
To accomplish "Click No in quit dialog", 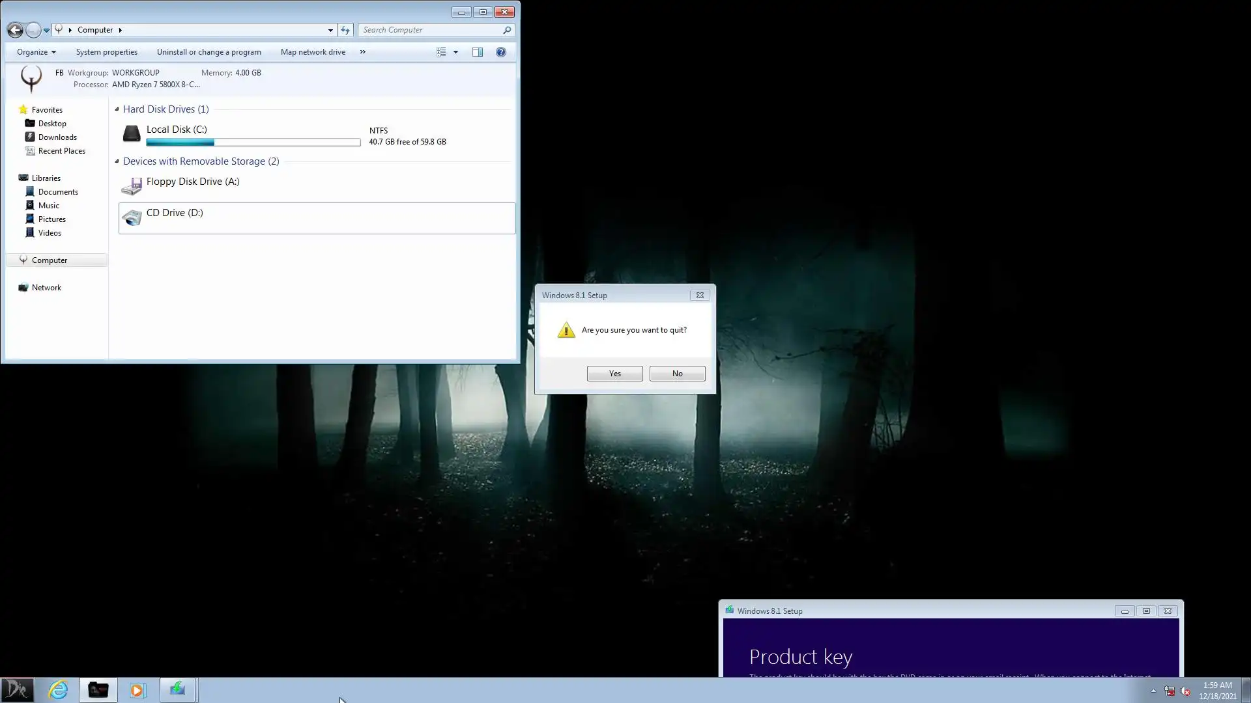I will (x=677, y=374).
